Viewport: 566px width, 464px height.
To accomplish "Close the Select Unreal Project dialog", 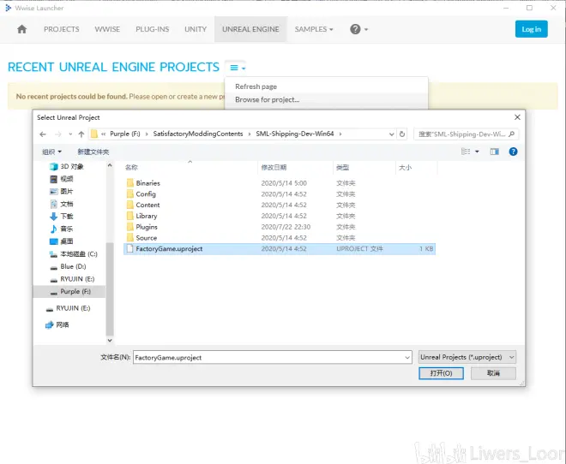I will [x=517, y=117].
